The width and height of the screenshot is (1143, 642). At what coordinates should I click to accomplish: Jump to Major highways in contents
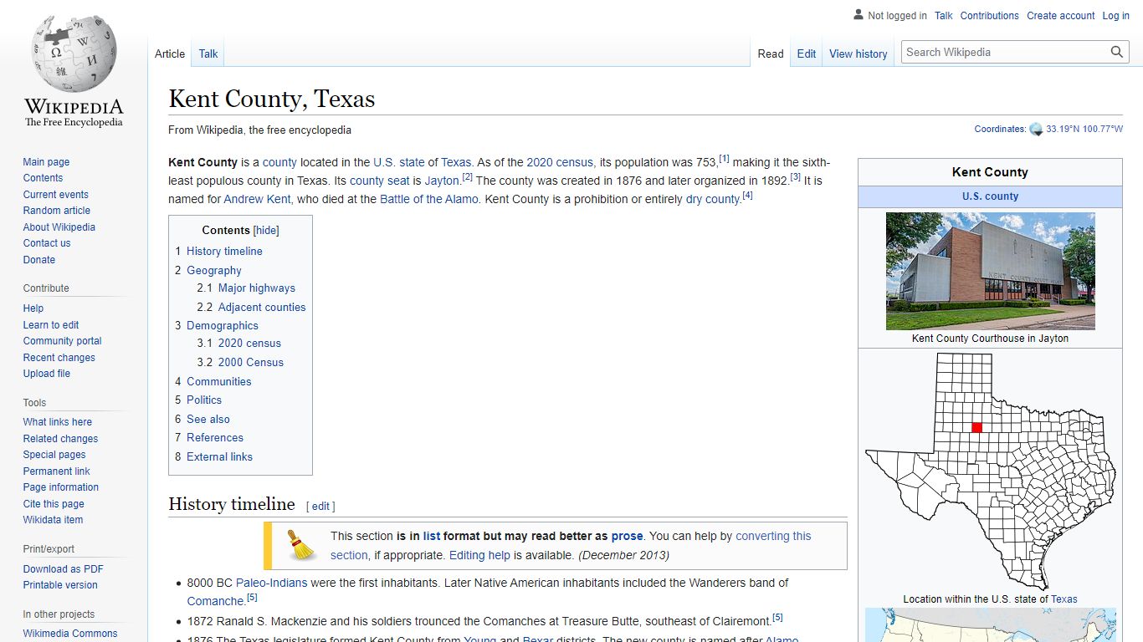pyautogui.click(x=257, y=288)
